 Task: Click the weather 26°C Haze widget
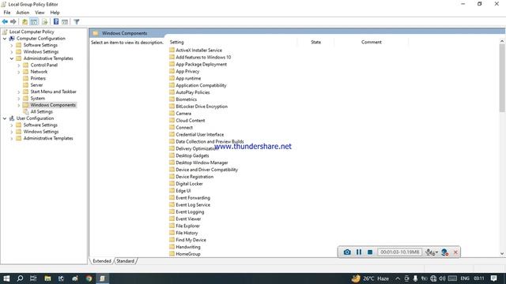[371, 278]
